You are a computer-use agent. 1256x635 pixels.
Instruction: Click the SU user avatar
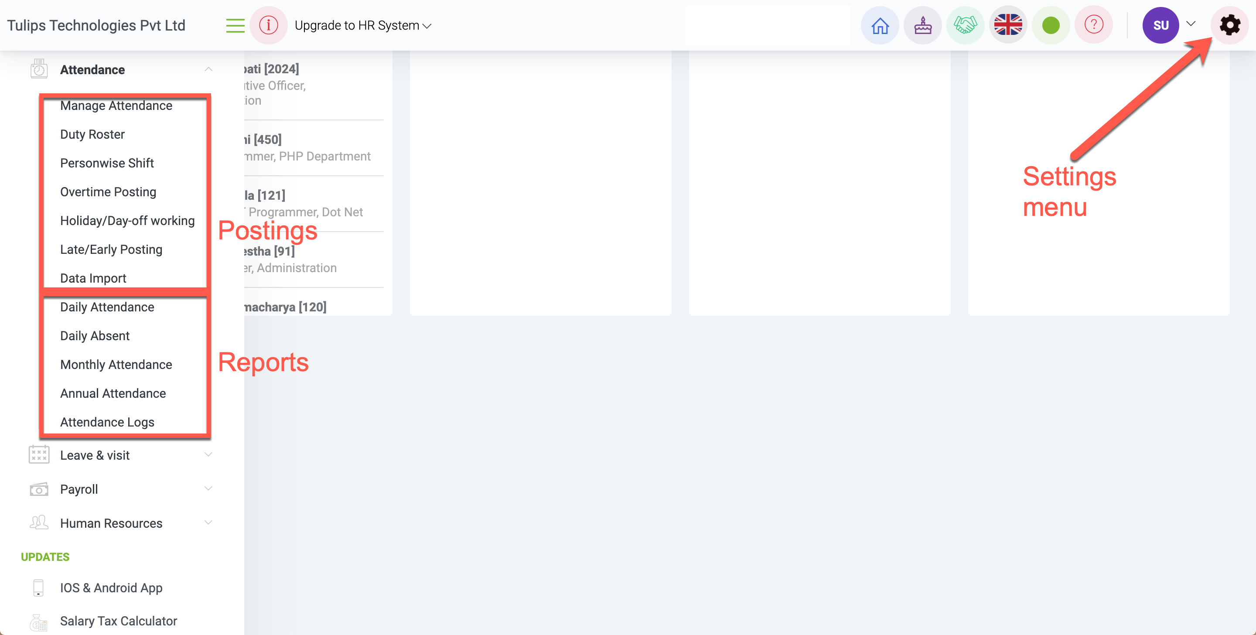(1160, 25)
